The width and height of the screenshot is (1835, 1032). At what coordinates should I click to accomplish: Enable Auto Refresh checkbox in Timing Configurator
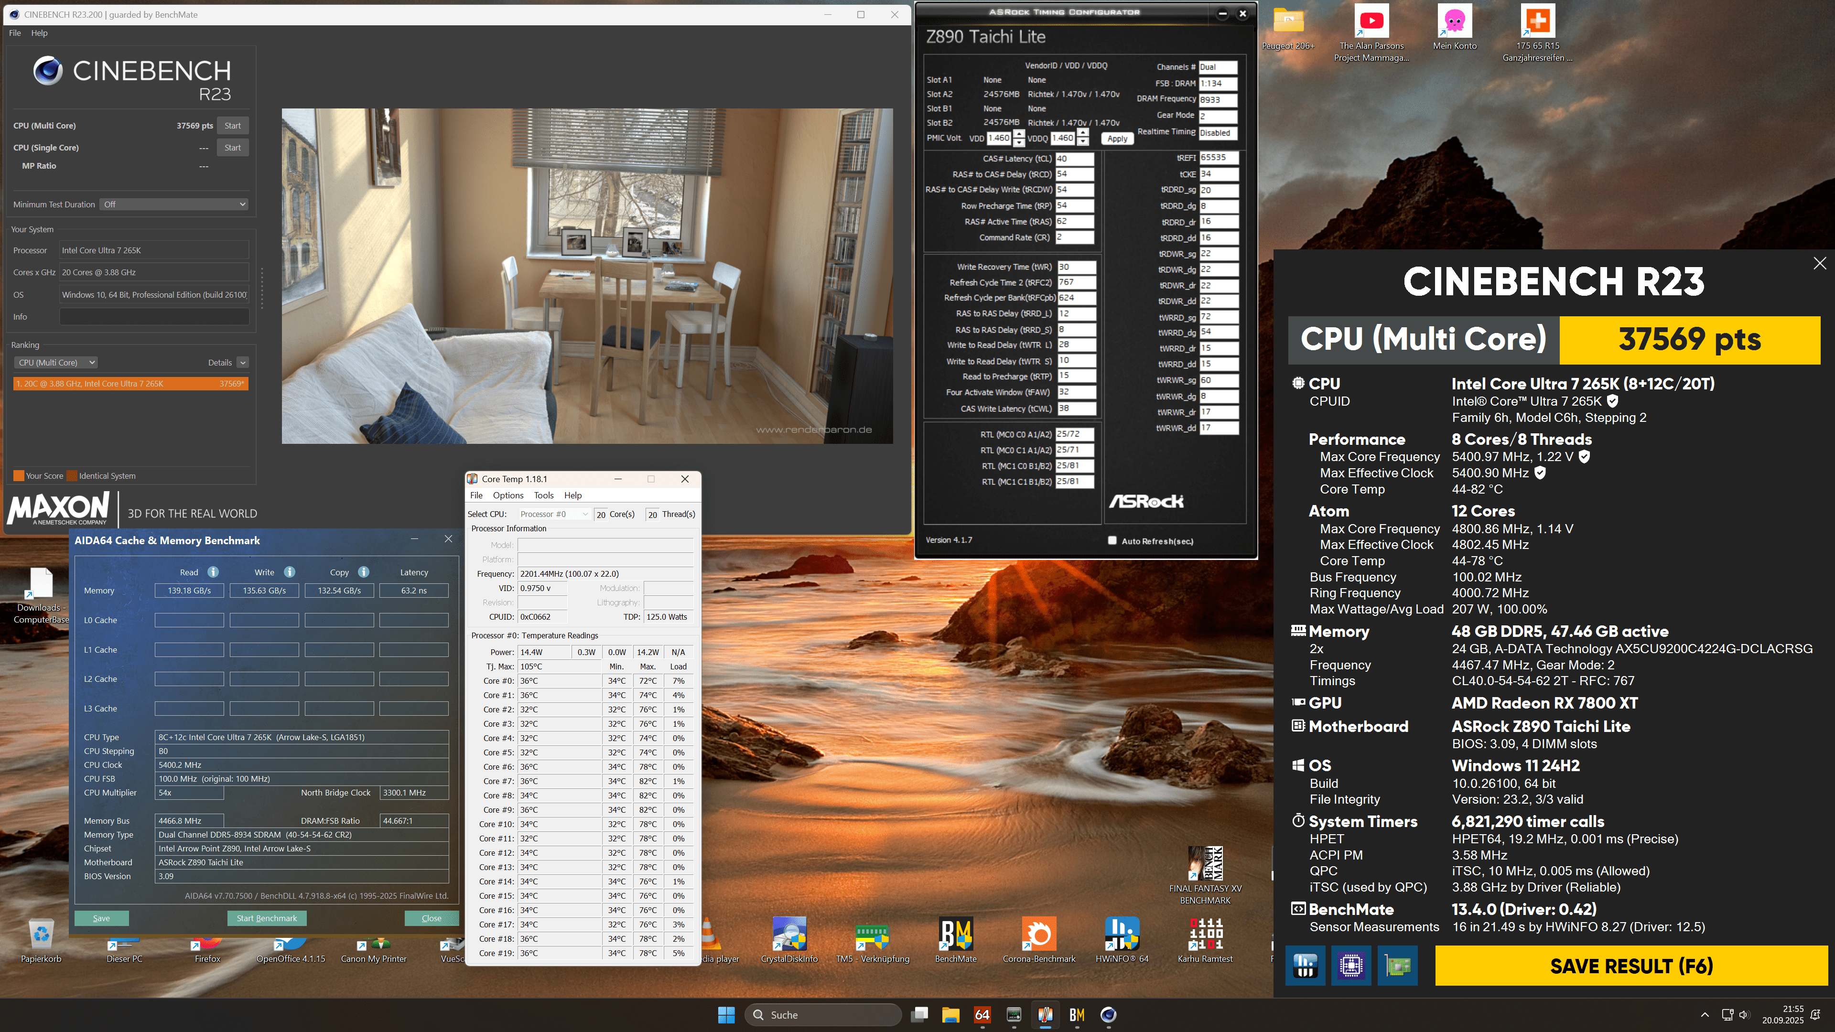[1112, 540]
